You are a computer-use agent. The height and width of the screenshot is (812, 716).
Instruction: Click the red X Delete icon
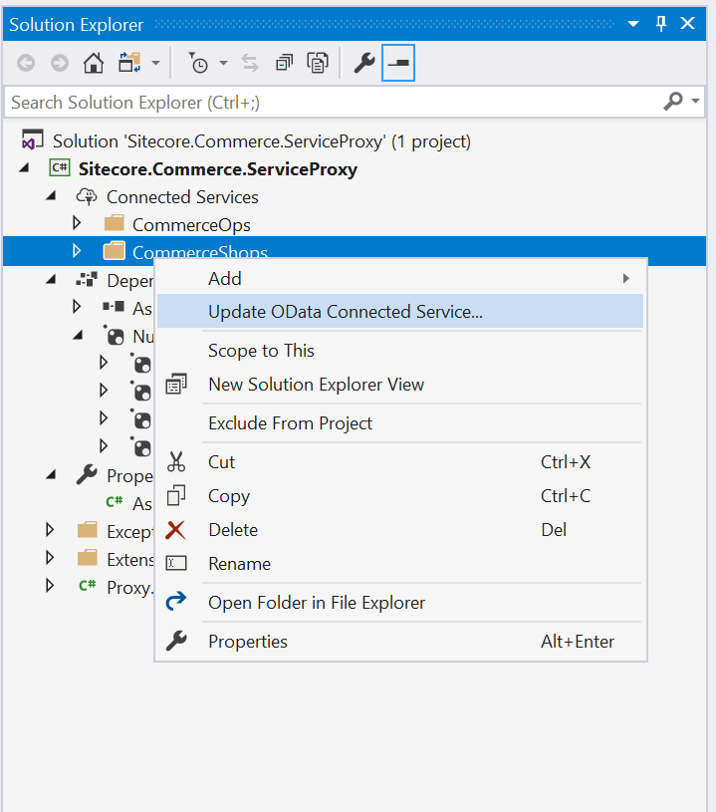[175, 530]
